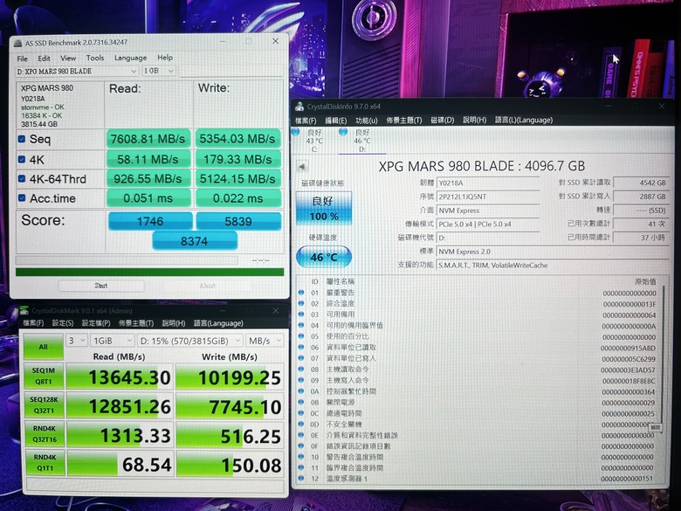Click Seq read value 7608.81 MB/s
The image size is (681, 511).
148,139
